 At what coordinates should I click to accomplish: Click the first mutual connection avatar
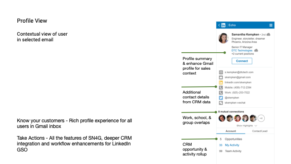222,118
